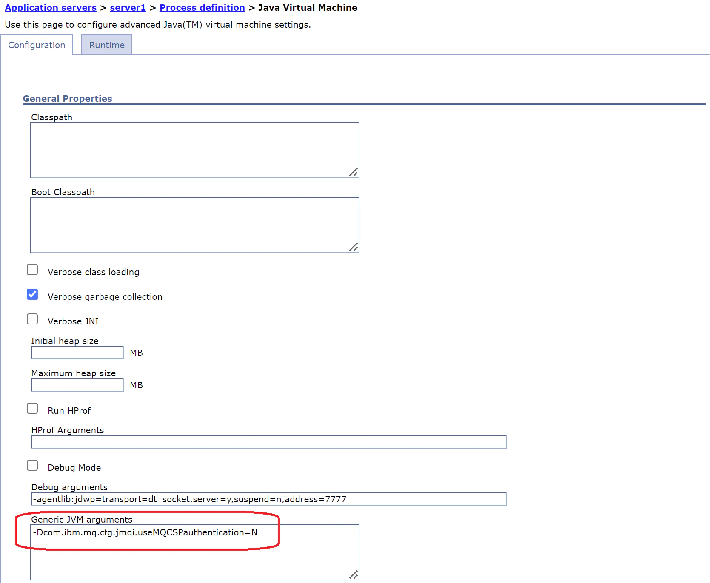Grab the Generic JVM arguments resize handle

tap(354, 574)
